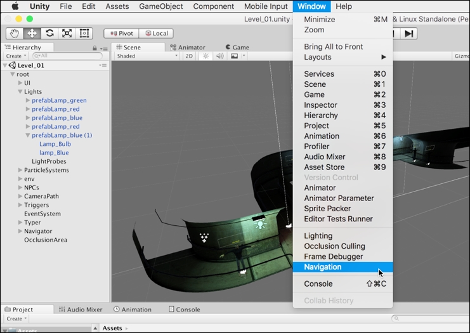Screen dimensions: 470x333
Task: Select Lamp_Bulb in hierarchy
Action: [55, 144]
